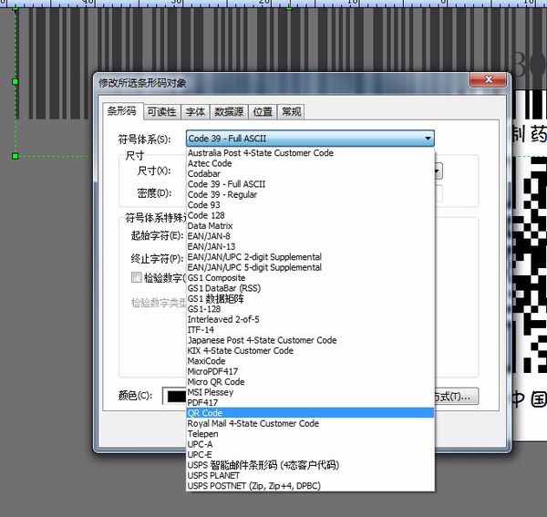Choose USPS 智能邮件条形码 entry

(x=310, y=465)
